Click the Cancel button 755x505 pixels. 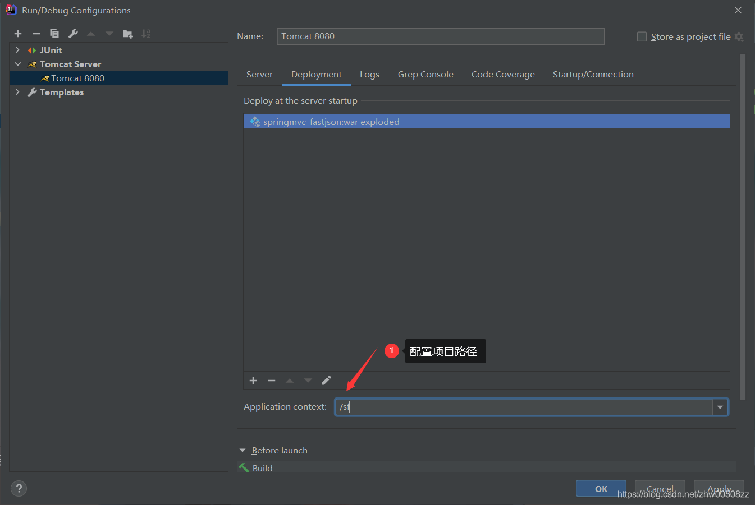point(660,489)
